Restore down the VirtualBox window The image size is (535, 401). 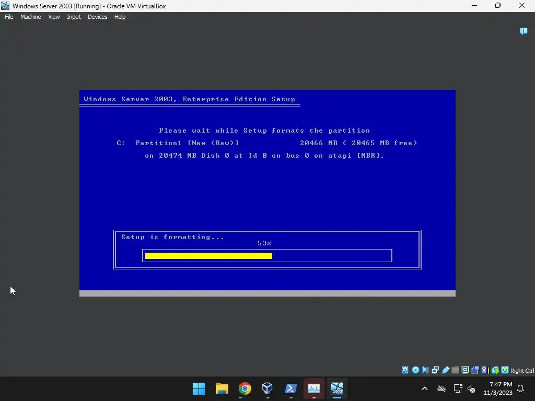coord(498,6)
